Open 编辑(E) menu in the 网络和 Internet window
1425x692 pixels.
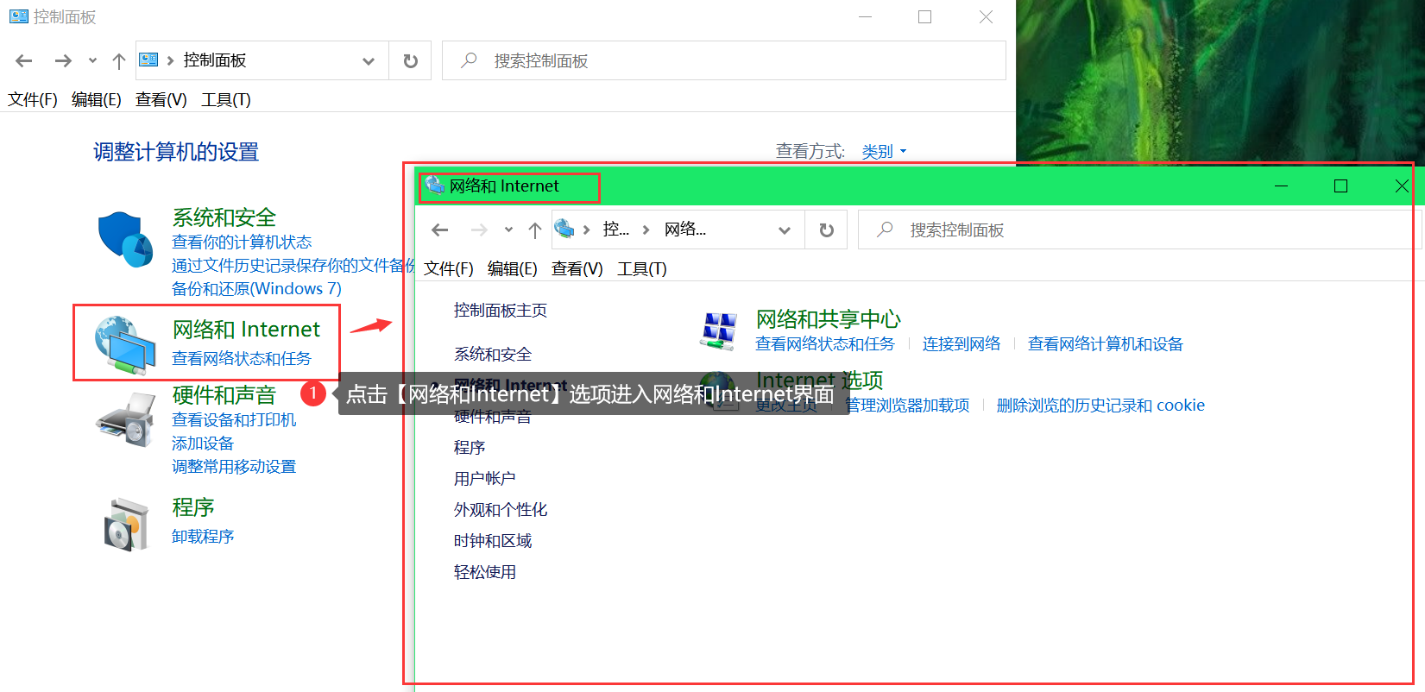(513, 268)
